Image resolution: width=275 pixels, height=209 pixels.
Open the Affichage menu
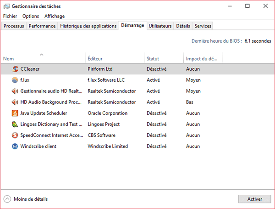(x=55, y=16)
